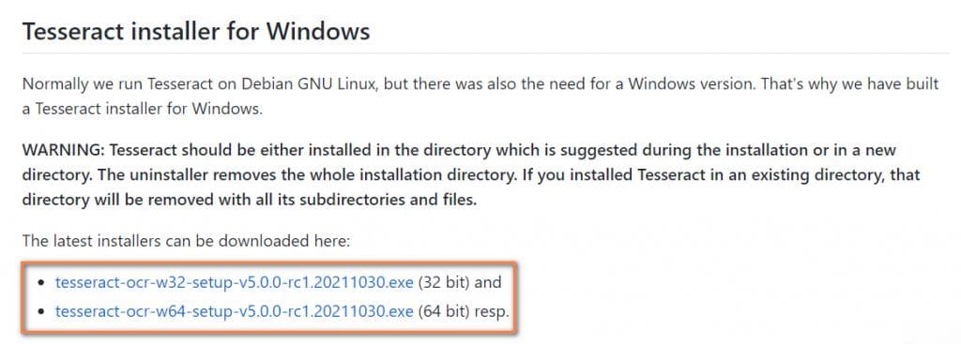This screenshot has width=961, height=344.
Task: Download the tesseract-ocr-w64-setup 64 bit installer
Action: click(x=234, y=311)
